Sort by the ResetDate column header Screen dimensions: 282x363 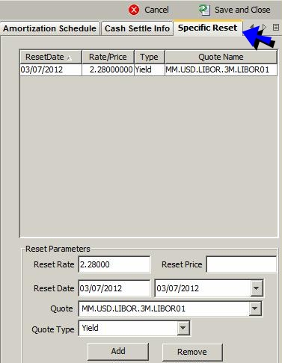coord(51,57)
